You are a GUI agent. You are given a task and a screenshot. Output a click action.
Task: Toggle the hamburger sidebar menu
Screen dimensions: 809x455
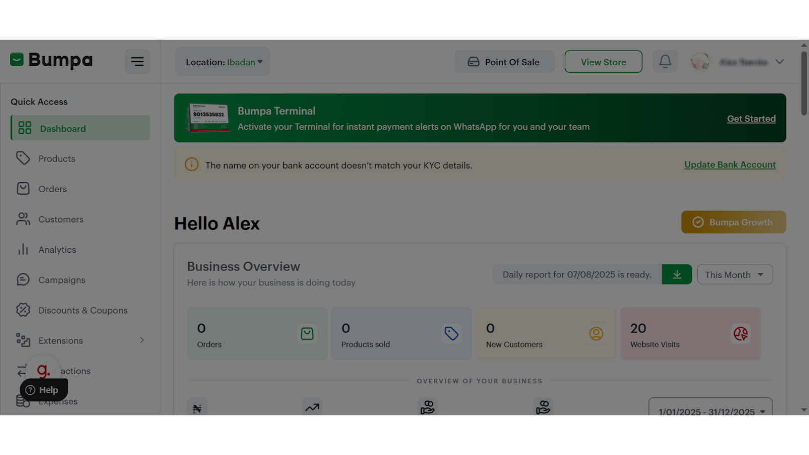(x=137, y=62)
